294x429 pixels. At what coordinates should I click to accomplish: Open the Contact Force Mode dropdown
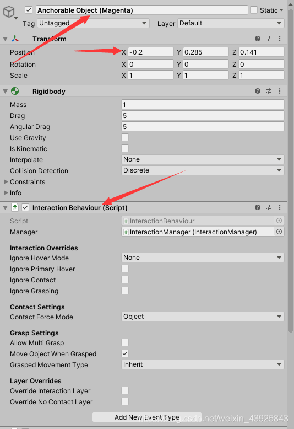click(x=203, y=317)
